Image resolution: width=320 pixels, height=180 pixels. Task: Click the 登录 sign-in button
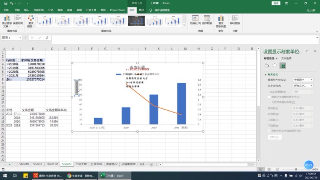pyautogui.click(x=276, y=3)
